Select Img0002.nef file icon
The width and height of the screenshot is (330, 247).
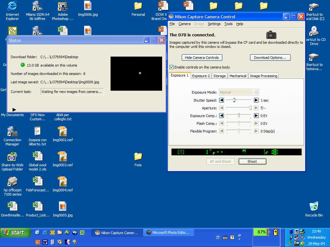(63, 134)
